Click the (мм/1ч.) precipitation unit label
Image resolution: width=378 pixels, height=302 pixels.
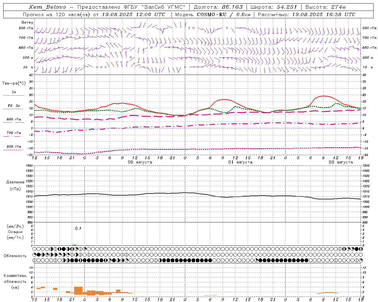coord(15,237)
